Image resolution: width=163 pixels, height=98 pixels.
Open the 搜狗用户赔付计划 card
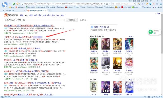click(104, 28)
